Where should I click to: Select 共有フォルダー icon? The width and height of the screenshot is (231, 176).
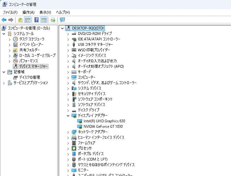pyautogui.click(x=15, y=50)
